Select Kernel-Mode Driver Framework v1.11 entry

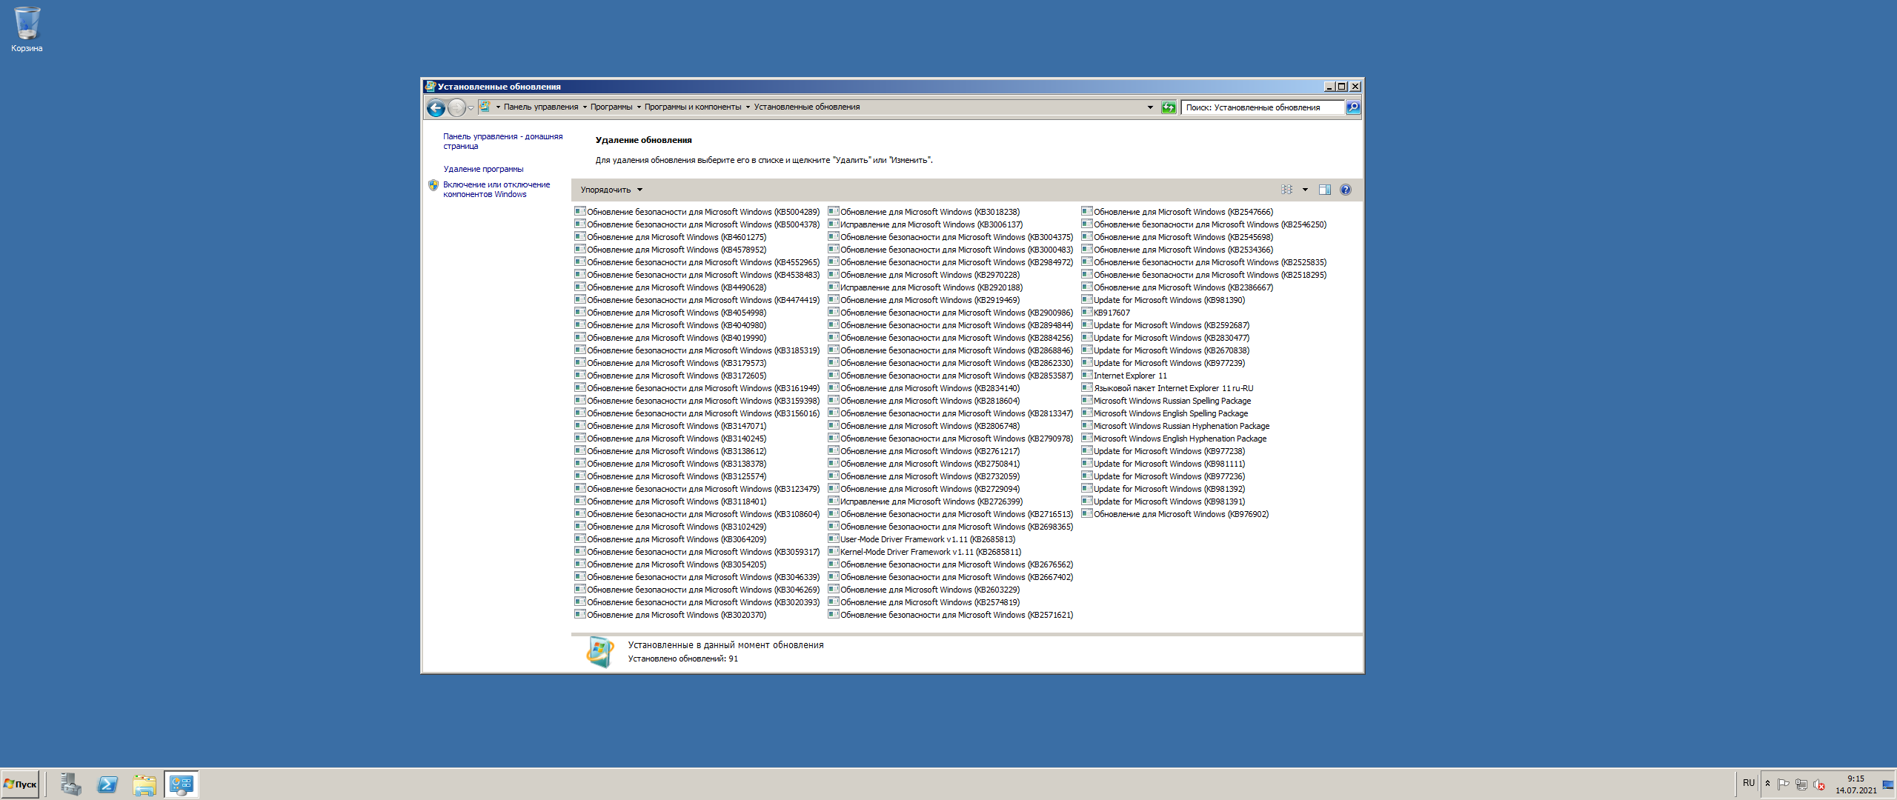(x=925, y=552)
